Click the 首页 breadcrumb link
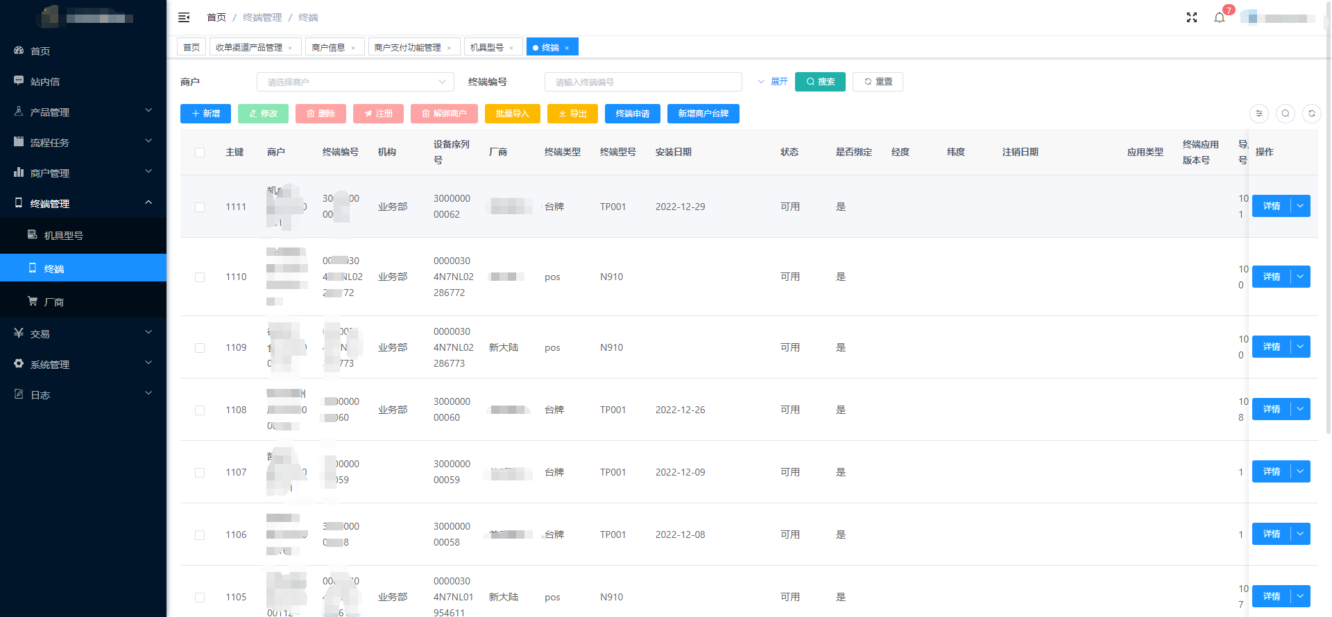The image size is (1332, 617). click(216, 17)
